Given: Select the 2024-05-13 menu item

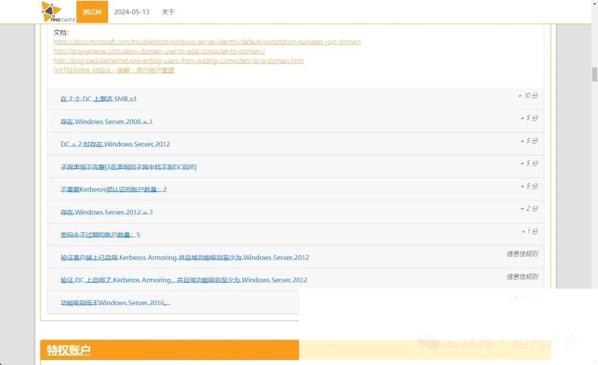Looking at the screenshot, I should (132, 12).
